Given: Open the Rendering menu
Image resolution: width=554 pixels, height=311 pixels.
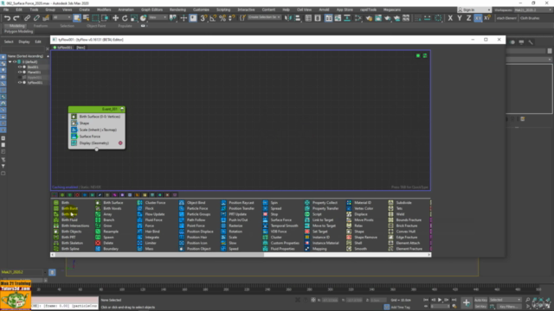Looking at the screenshot, I should (177, 10).
